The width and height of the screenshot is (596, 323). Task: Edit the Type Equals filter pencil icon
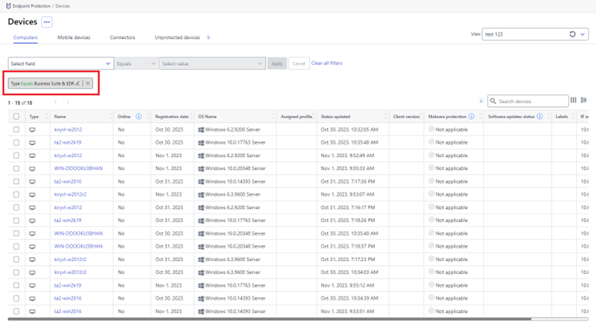tap(78, 83)
